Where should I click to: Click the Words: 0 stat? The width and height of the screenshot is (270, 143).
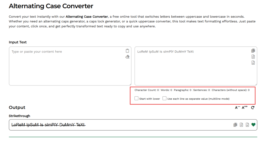pos(166,90)
